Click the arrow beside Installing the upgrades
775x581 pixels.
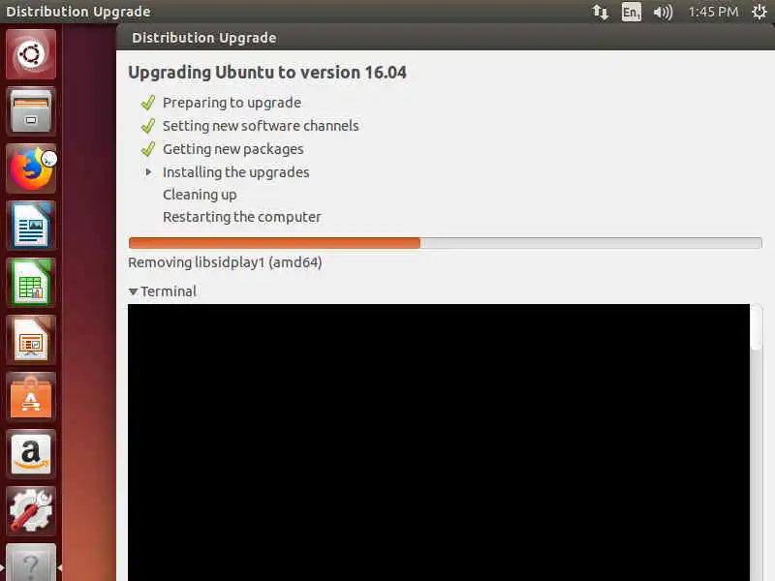pyautogui.click(x=148, y=172)
